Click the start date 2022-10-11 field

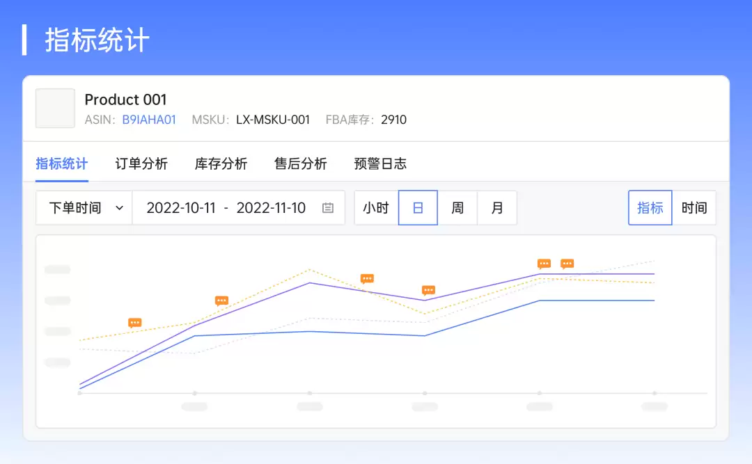pos(181,208)
